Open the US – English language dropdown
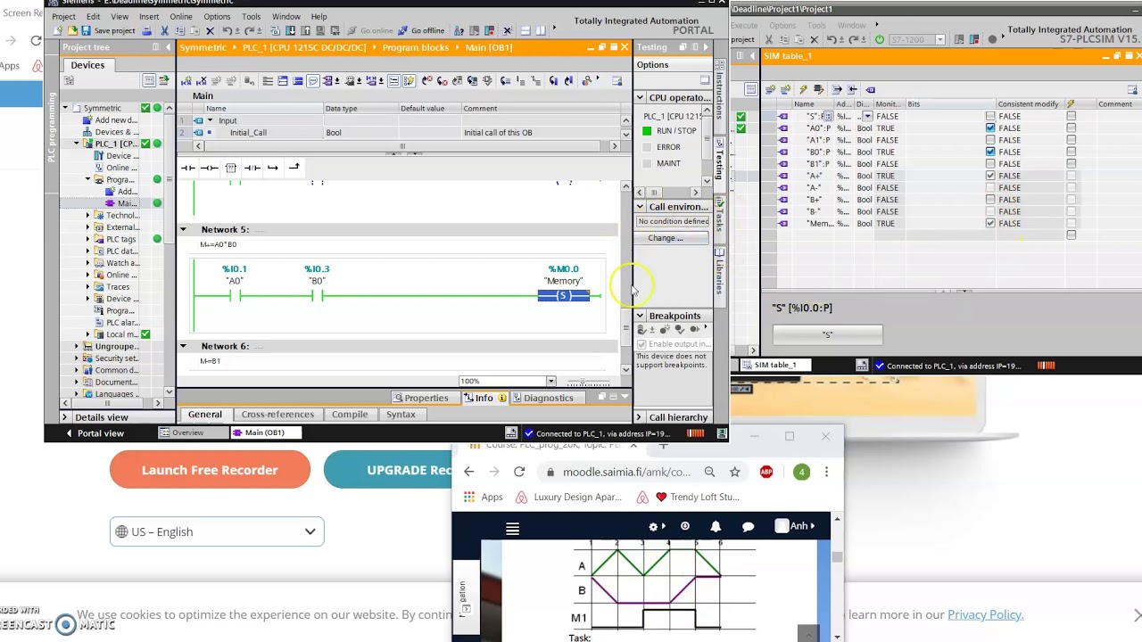Viewport: 1142px width, 642px height. [x=217, y=532]
